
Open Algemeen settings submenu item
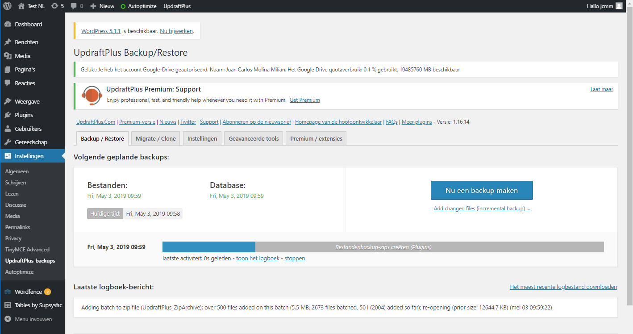click(x=17, y=171)
